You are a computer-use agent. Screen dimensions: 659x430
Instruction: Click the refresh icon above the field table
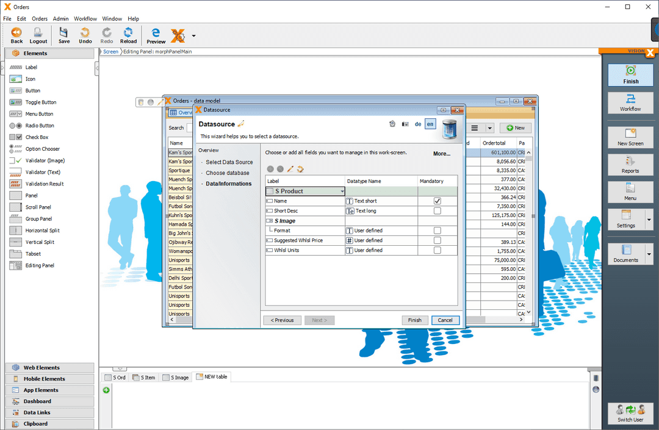[x=301, y=169]
